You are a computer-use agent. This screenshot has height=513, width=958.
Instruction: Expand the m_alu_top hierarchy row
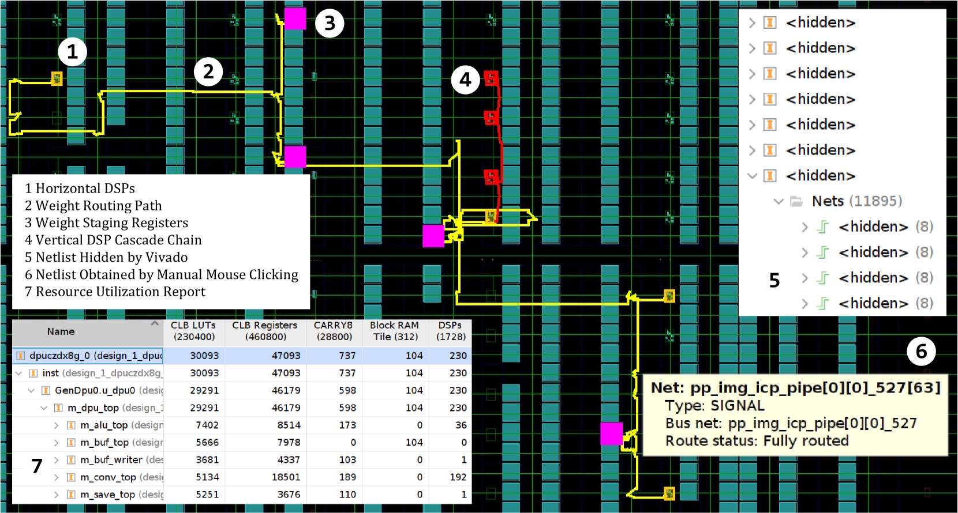coord(57,425)
